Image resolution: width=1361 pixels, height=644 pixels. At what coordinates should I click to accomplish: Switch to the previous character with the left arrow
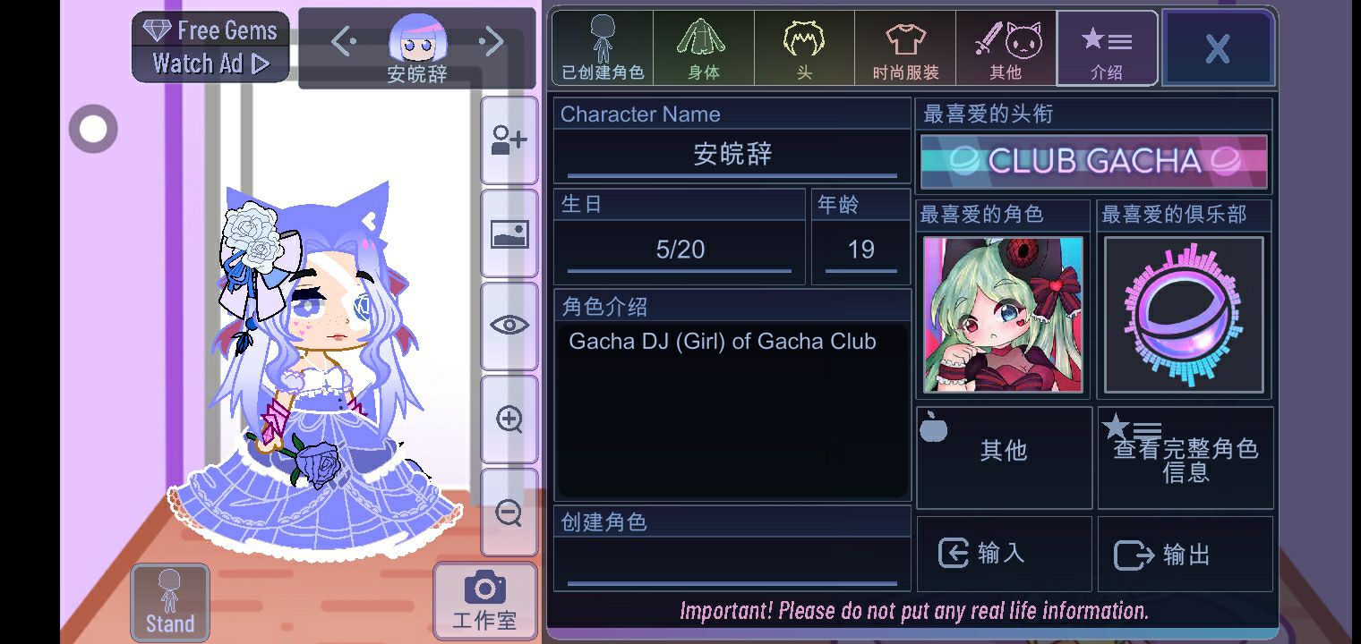(344, 41)
